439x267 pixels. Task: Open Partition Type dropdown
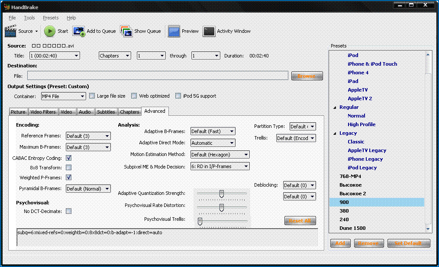tap(303, 127)
